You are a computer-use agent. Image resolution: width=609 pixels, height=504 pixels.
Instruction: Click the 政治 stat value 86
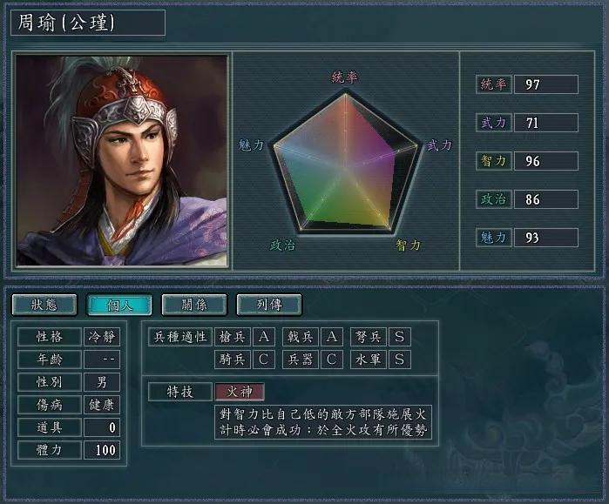pyautogui.click(x=545, y=199)
